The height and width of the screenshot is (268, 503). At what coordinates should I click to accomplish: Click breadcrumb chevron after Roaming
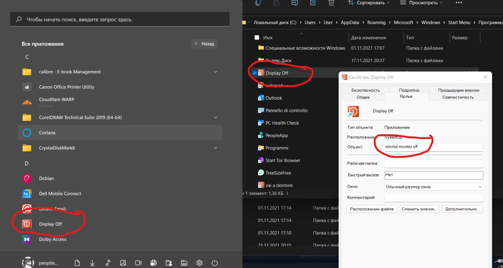(390, 23)
